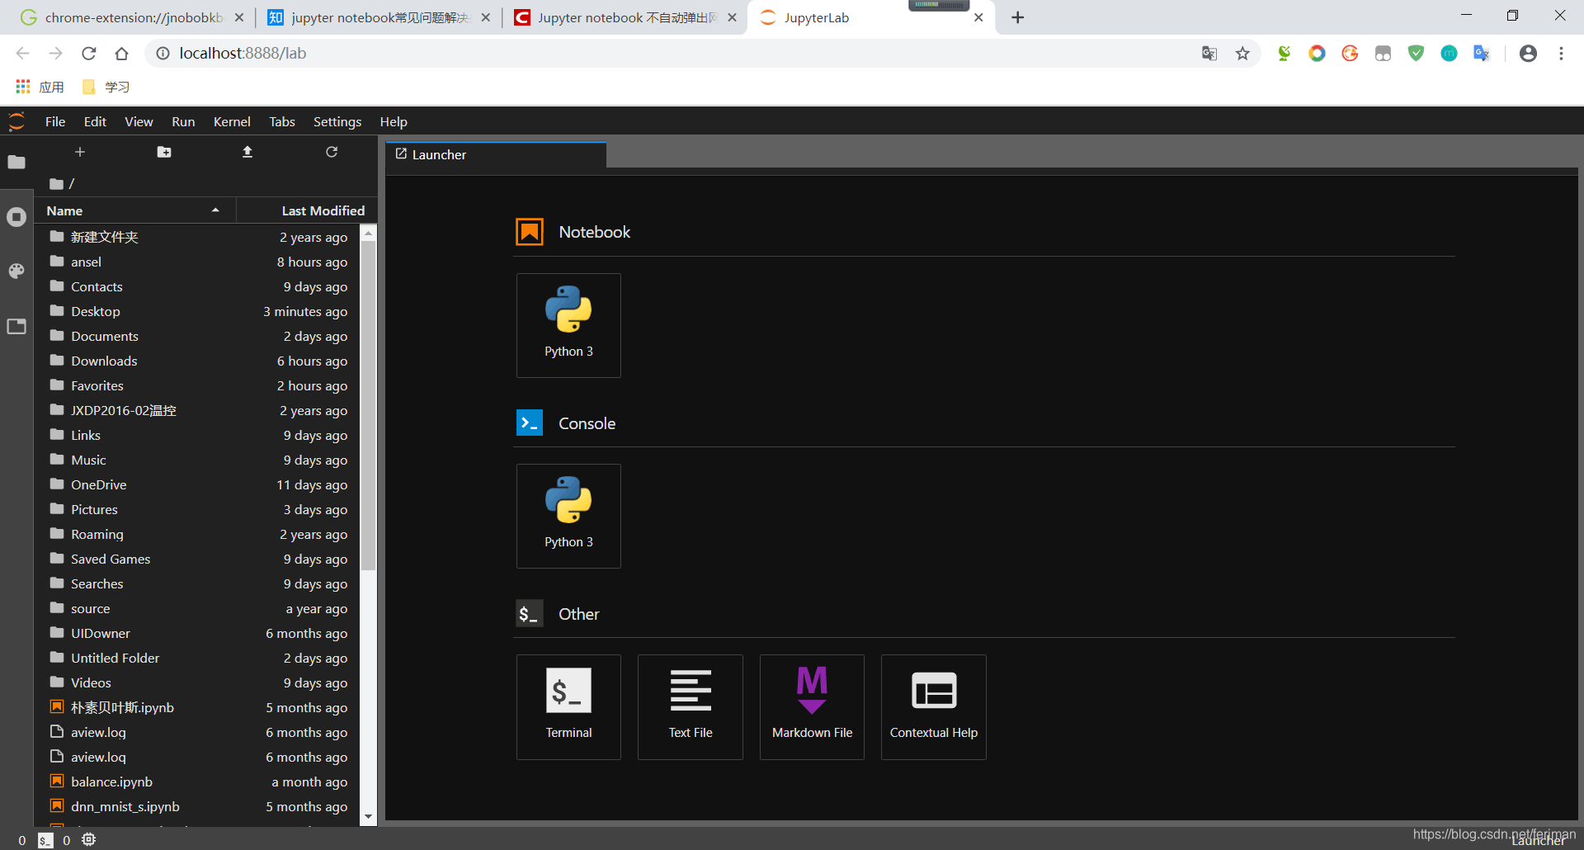Viewport: 1584px width, 850px height.
Task: Open the Help menu
Action: click(x=394, y=121)
